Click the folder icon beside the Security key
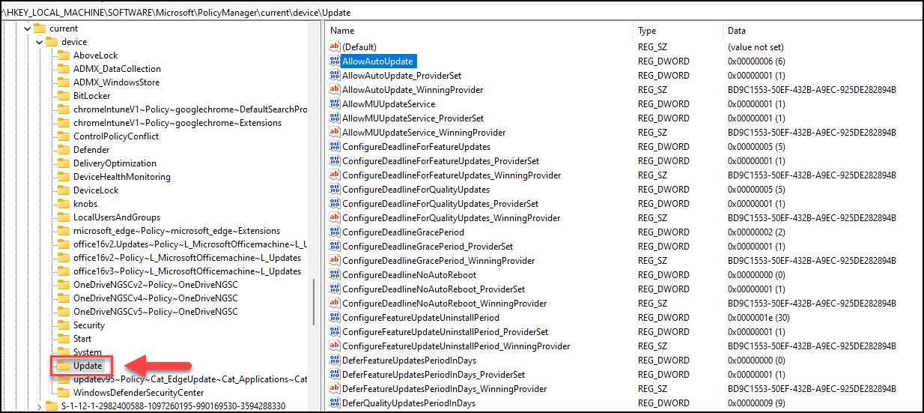Viewport: 924px width, 413px height. pos(64,325)
